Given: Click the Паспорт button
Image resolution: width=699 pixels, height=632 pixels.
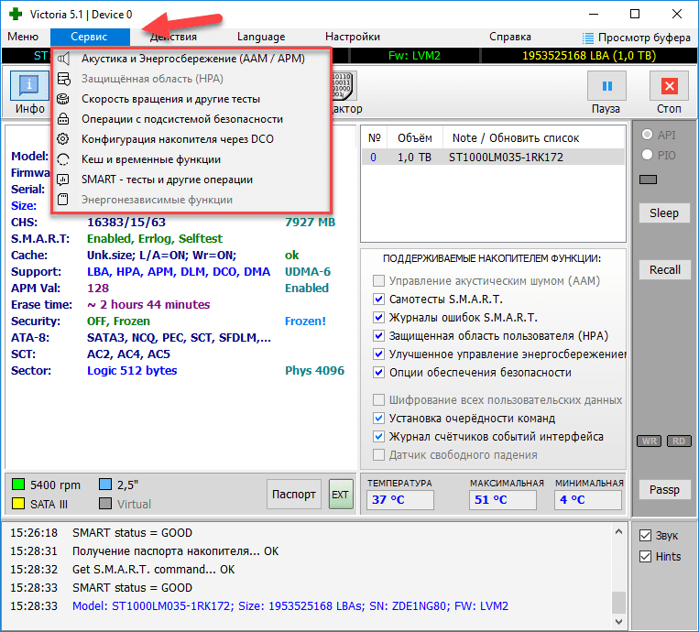Looking at the screenshot, I should click(x=294, y=495).
